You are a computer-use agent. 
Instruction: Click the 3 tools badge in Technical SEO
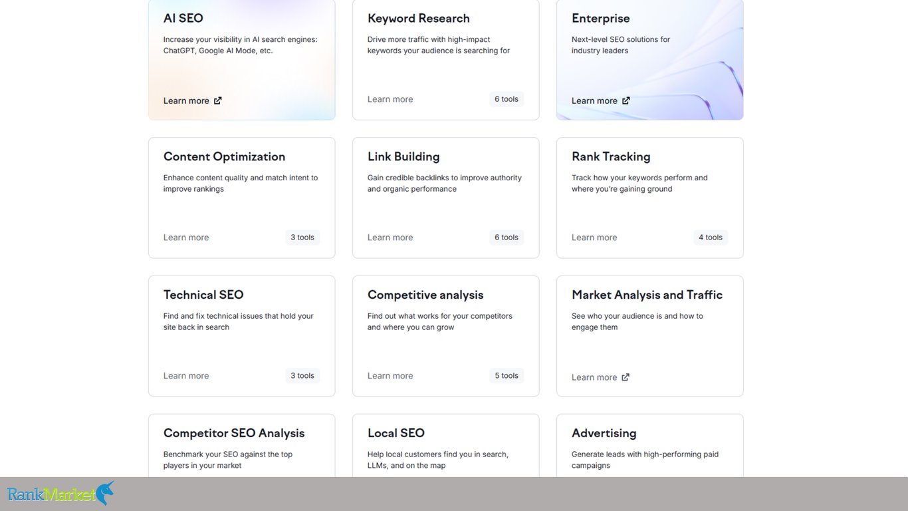click(302, 376)
